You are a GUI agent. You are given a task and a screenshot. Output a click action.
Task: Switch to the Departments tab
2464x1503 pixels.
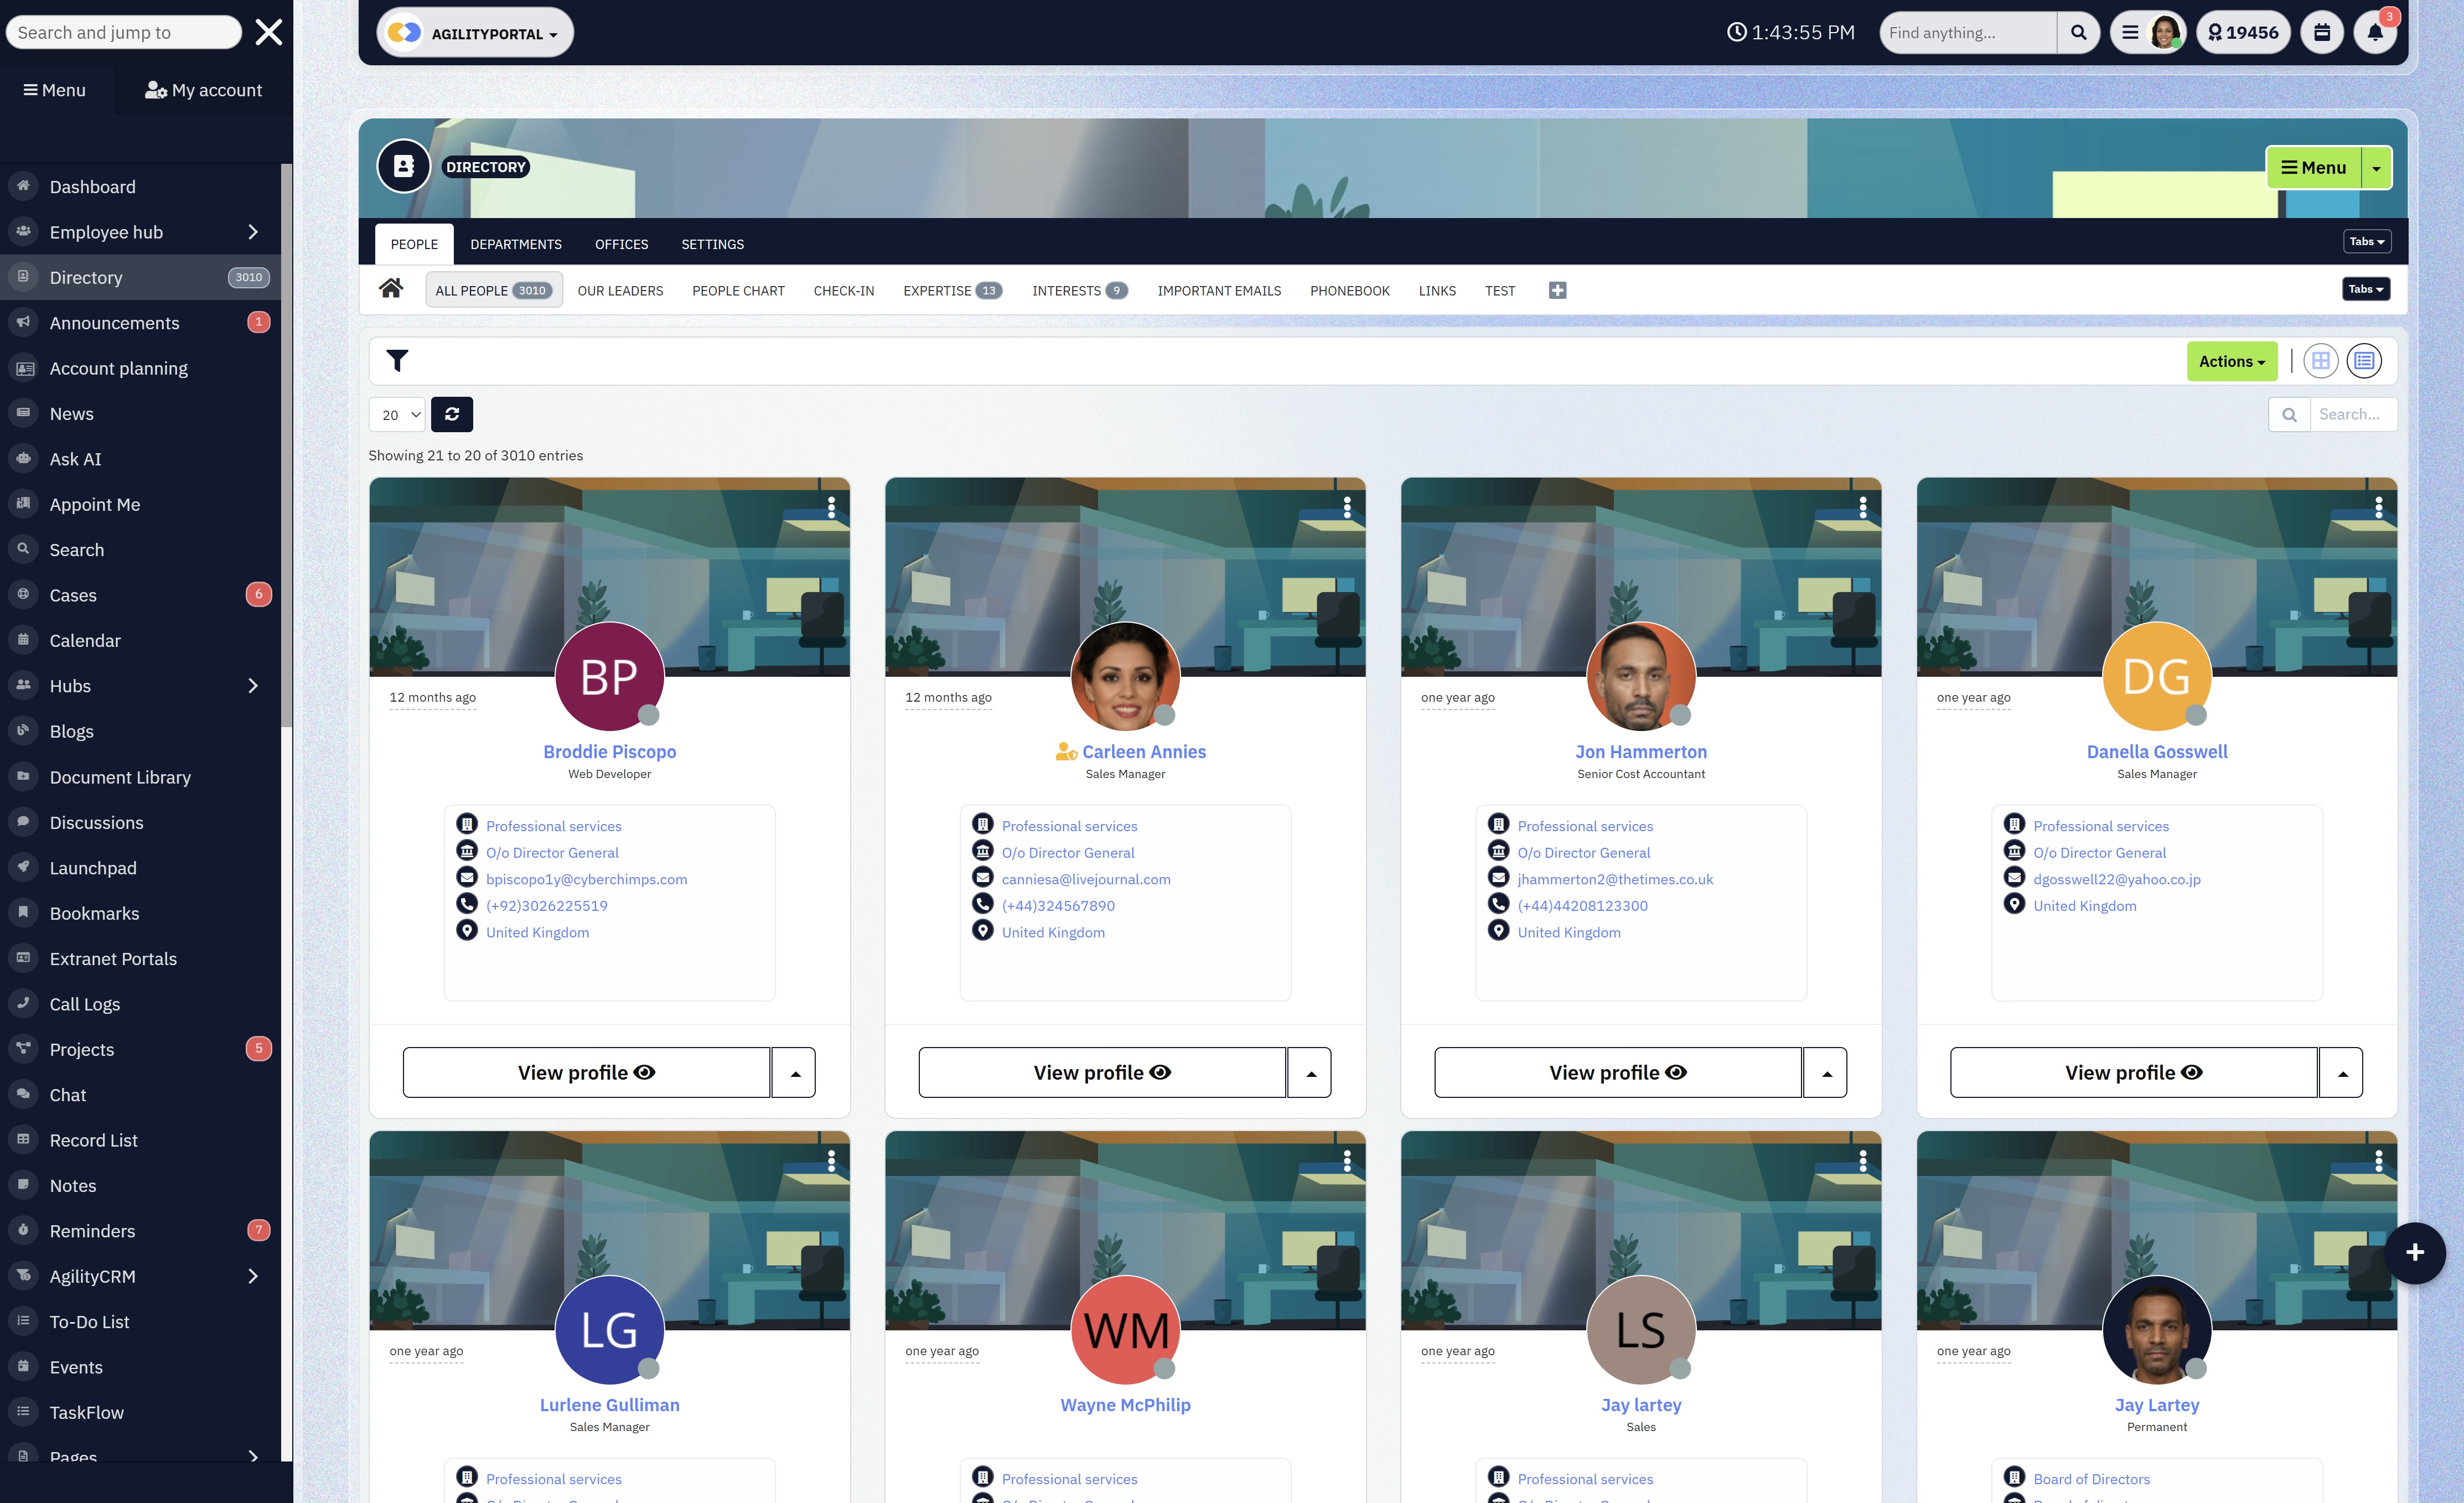(515, 244)
